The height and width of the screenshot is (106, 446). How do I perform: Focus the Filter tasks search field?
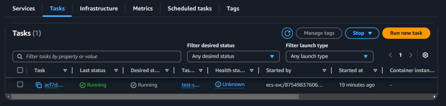click(97, 56)
